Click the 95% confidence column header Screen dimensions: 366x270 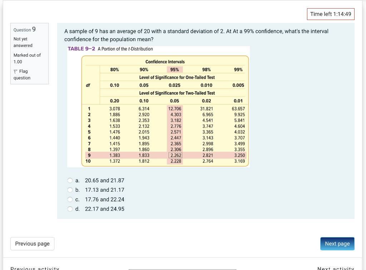tap(174, 70)
